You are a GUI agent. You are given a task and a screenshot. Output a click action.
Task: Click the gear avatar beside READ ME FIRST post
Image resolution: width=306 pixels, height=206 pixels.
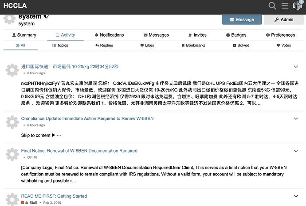pos(12,199)
